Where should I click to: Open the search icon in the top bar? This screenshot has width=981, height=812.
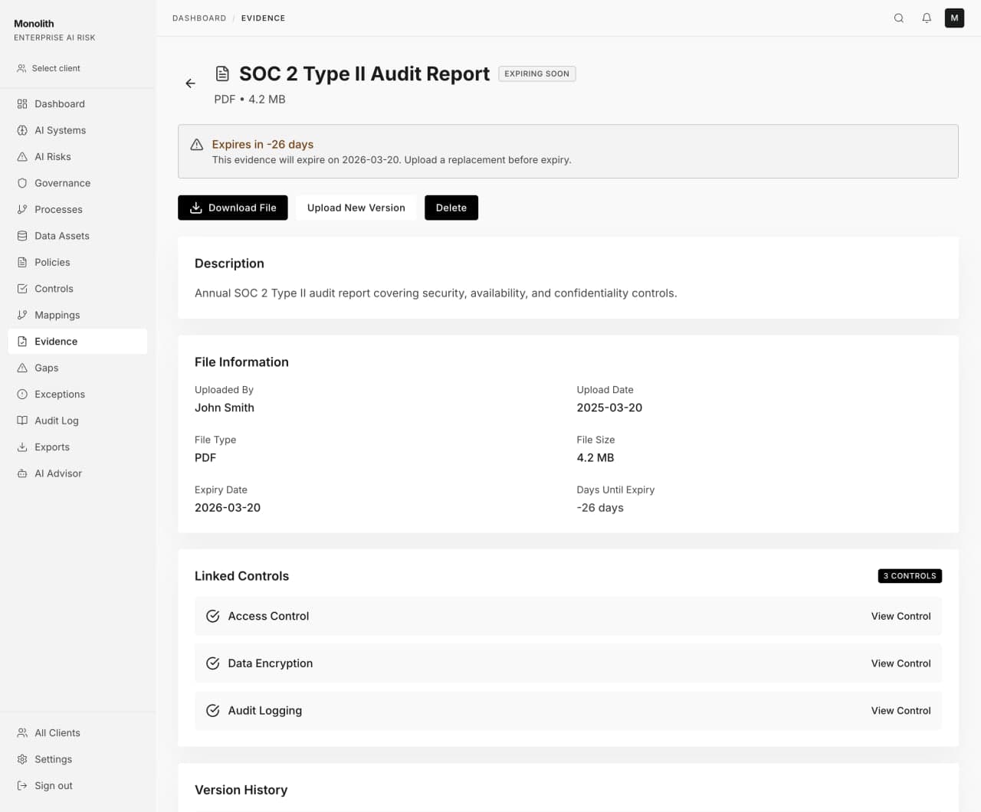(x=898, y=18)
